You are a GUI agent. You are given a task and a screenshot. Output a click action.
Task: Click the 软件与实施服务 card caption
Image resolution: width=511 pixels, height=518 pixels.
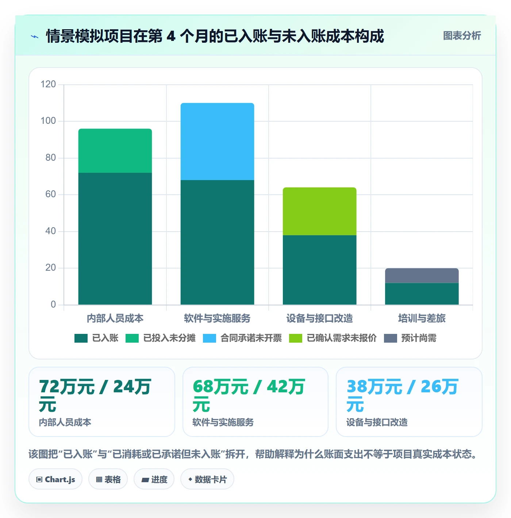pos(223,422)
